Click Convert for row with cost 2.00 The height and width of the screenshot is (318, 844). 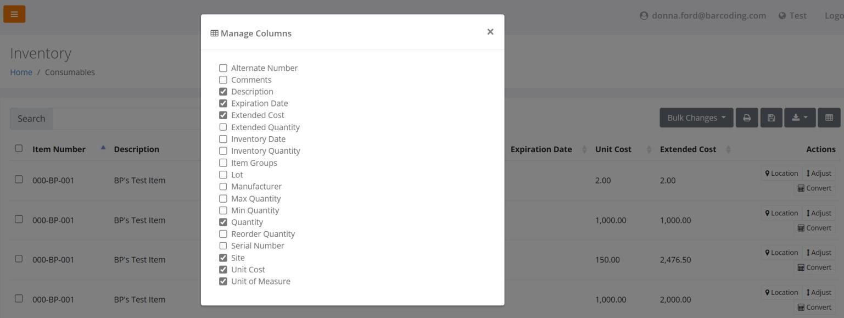[x=814, y=188]
